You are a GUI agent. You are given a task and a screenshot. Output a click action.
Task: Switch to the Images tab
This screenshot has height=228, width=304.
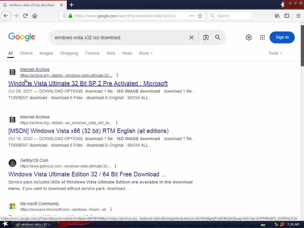[46, 53]
